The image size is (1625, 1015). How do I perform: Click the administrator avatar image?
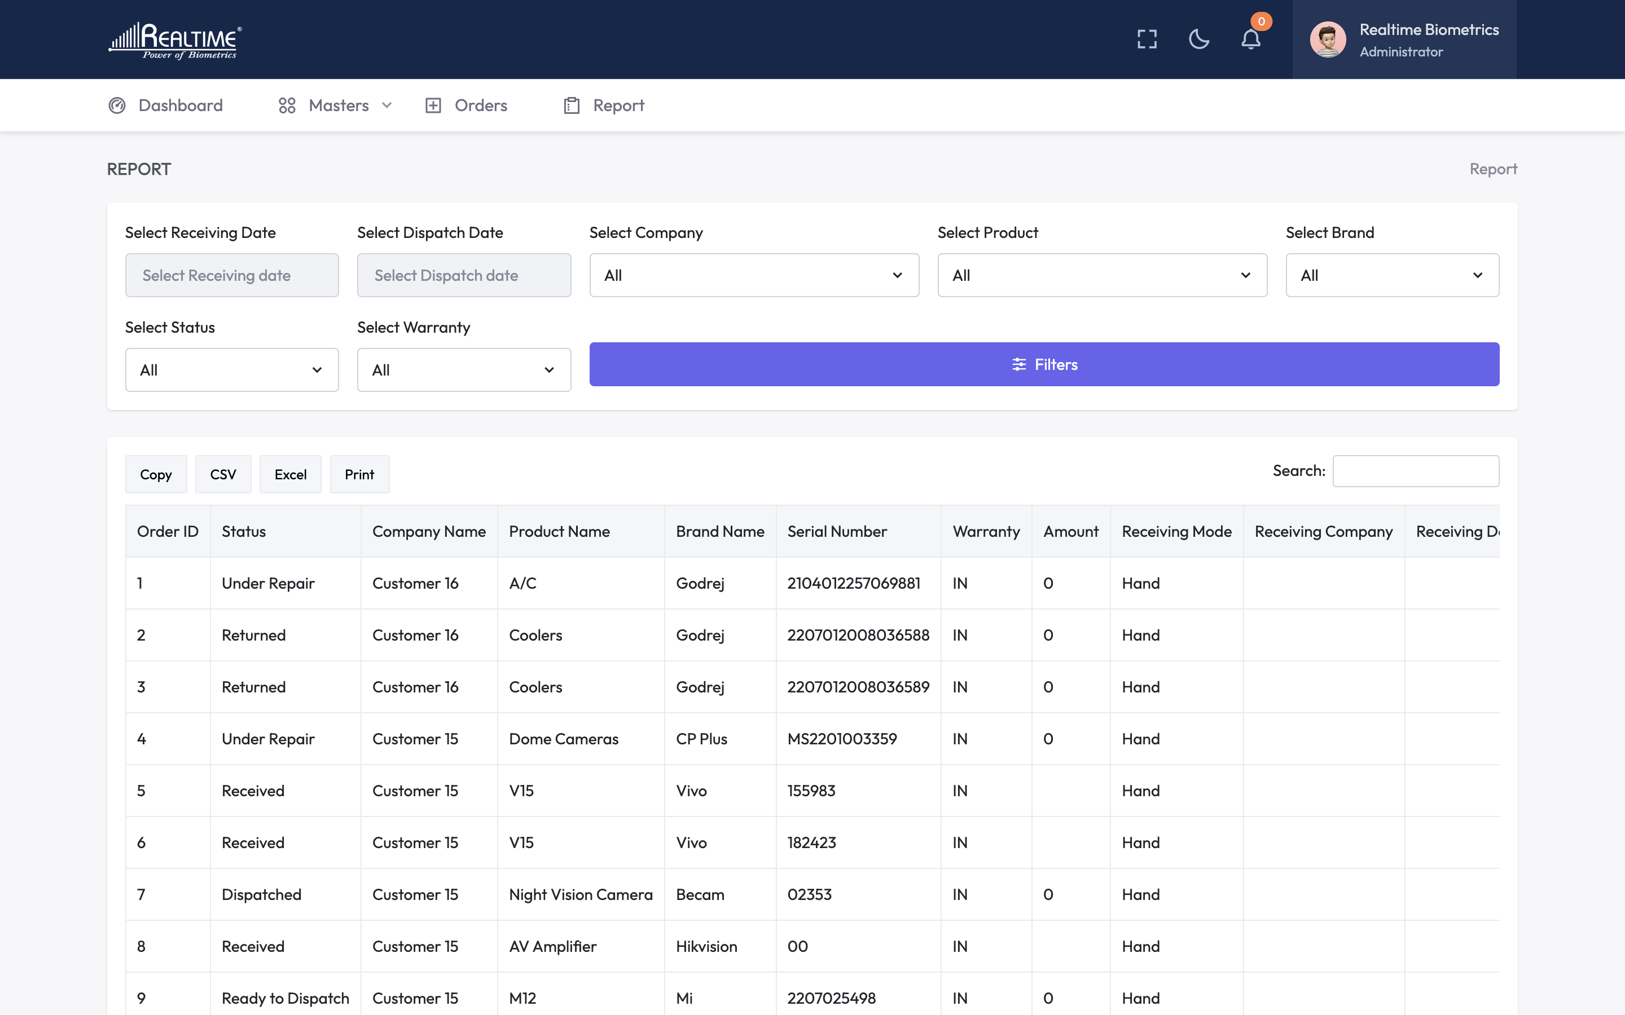(x=1328, y=39)
